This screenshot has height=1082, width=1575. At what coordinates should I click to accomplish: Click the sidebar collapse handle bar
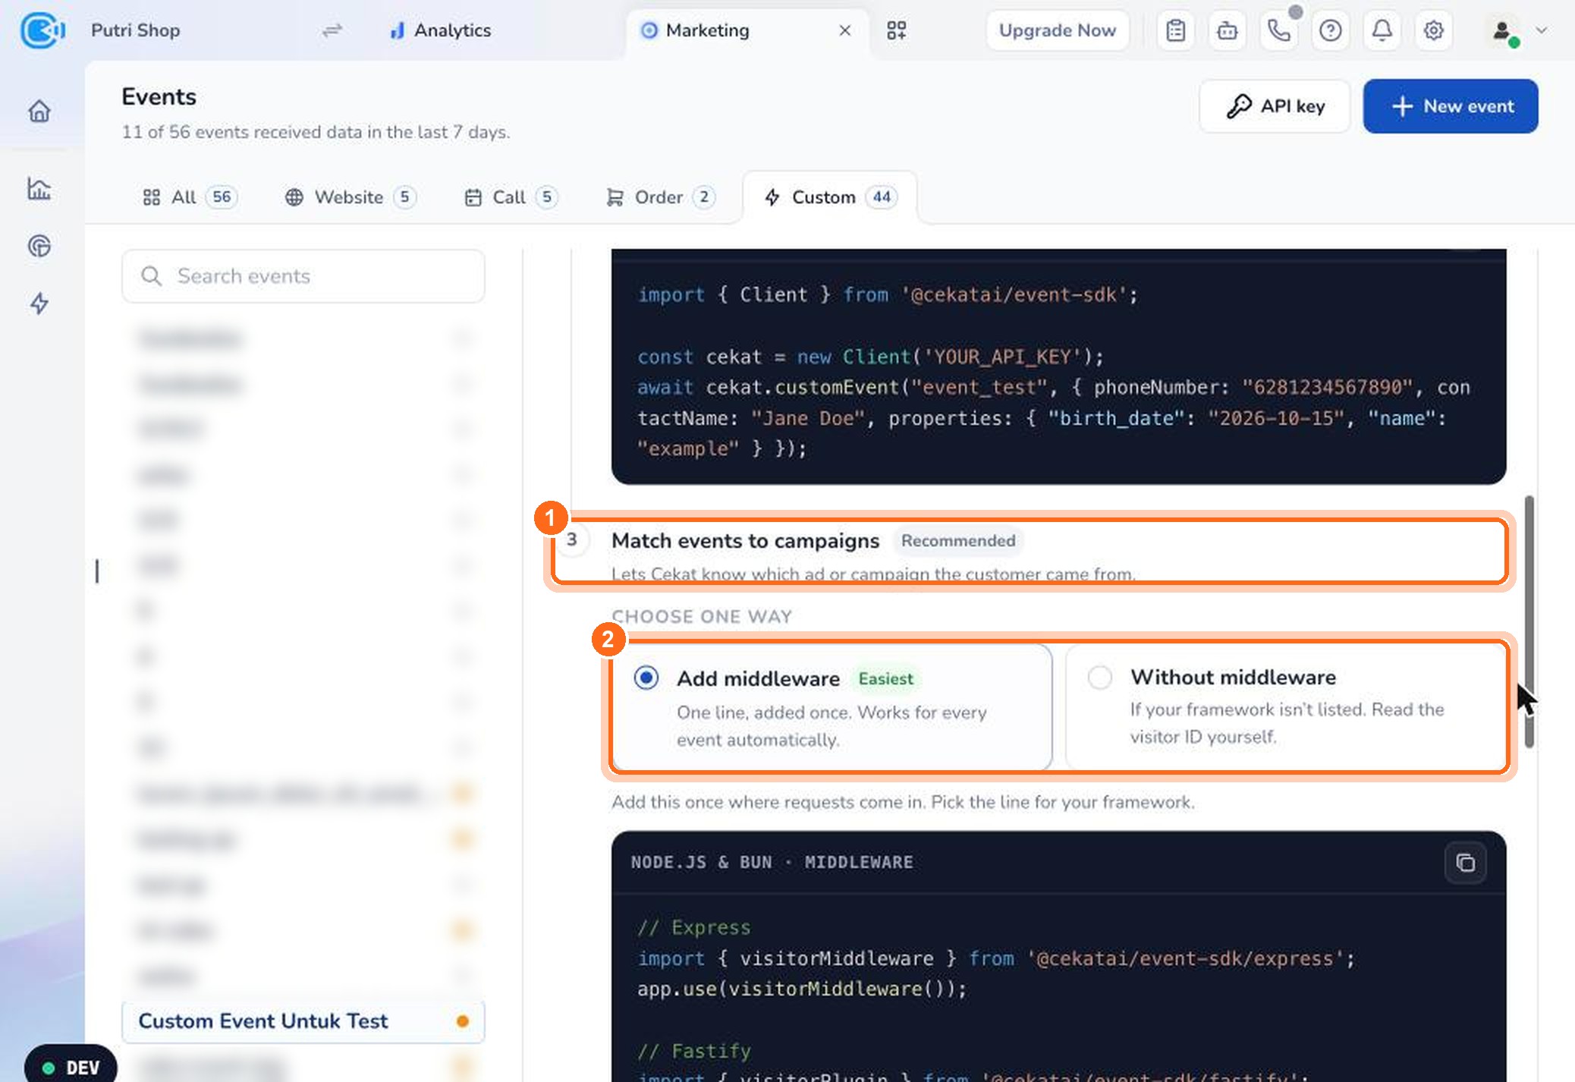[x=97, y=571]
